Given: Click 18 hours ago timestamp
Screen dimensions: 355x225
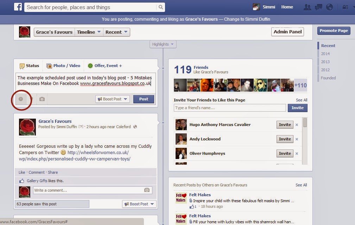Looking at the screenshot, I should (212, 206).
